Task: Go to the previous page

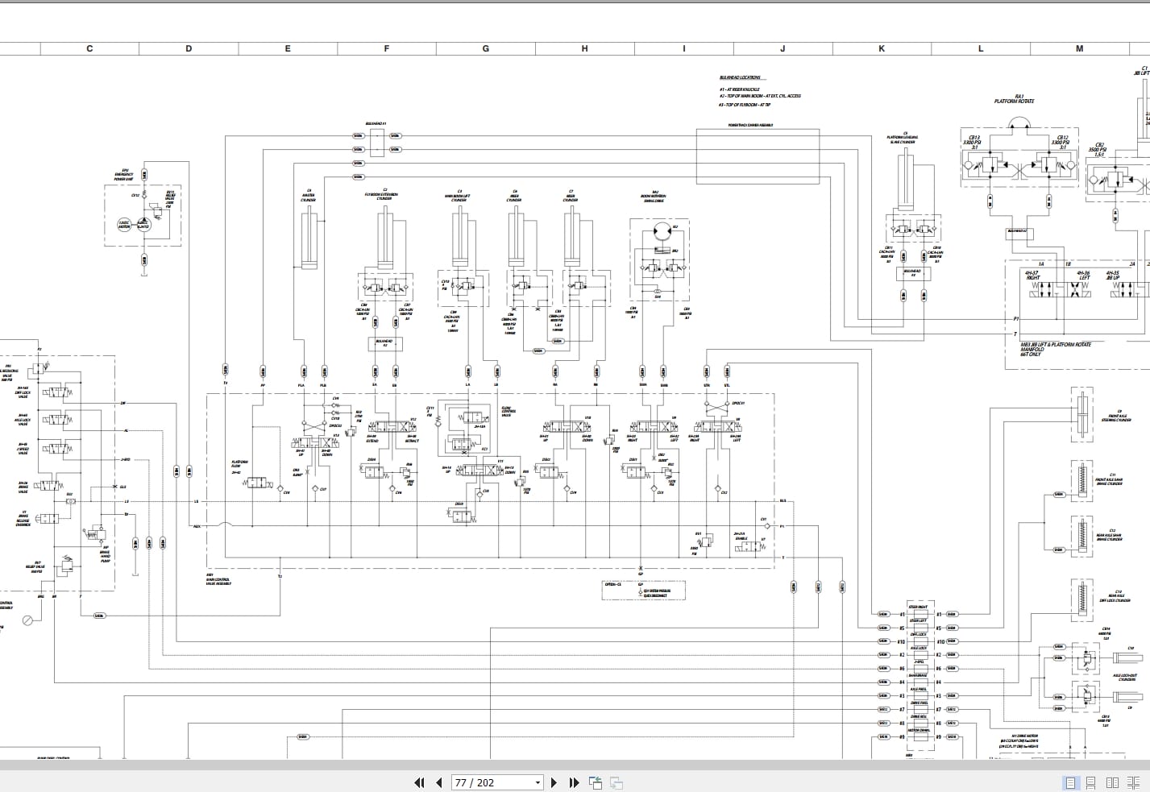Action: point(439,782)
